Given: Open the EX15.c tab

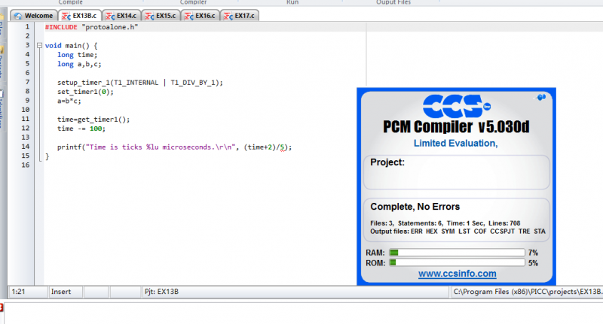Looking at the screenshot, I should (x=161, y=16).
